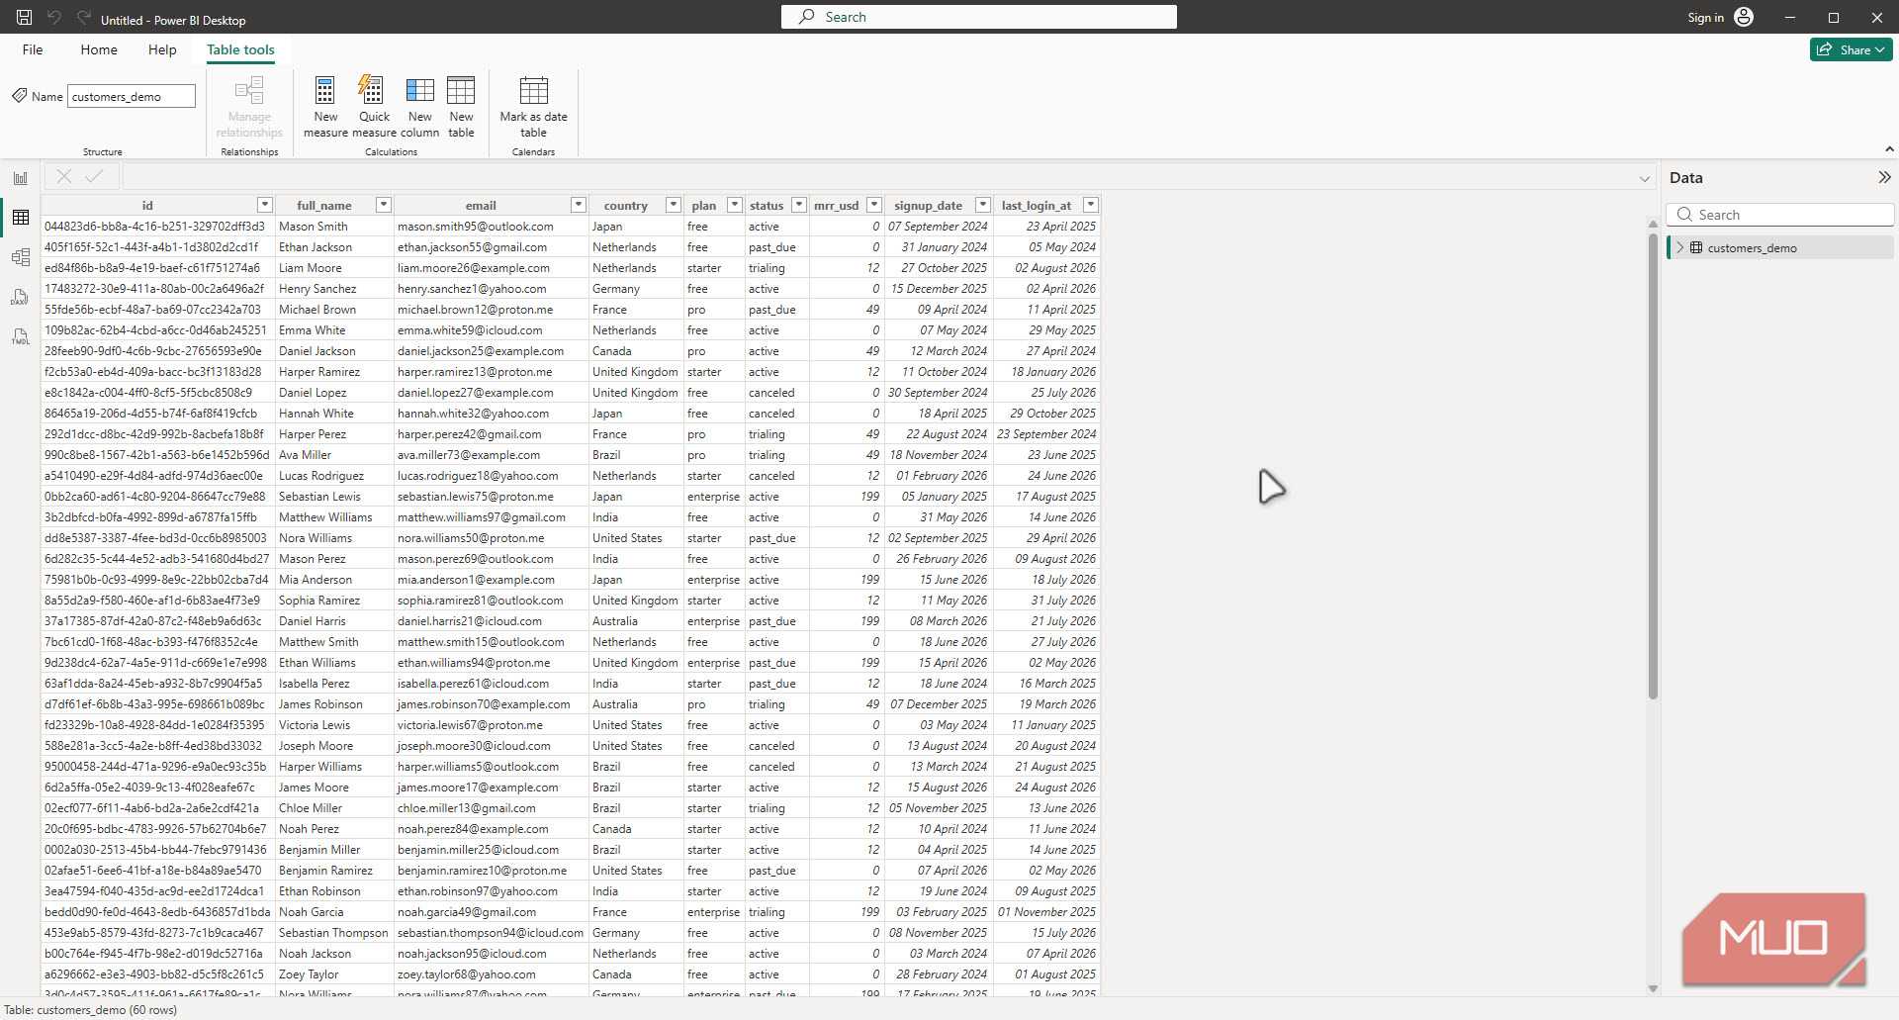Screen dimensions: 1899x1020
Task: Click the formula bar cancel X icon
Action: pyautogui.click(x=64, y=176)
